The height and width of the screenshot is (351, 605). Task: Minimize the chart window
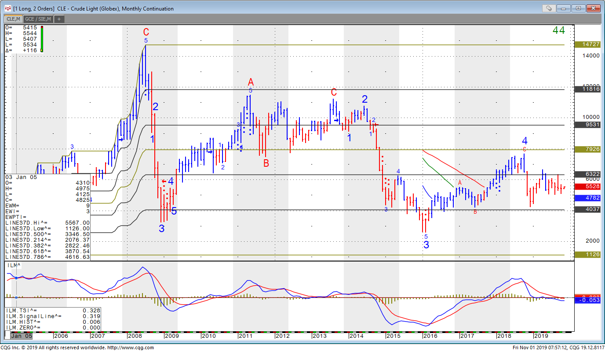click(x=564, y=8)
